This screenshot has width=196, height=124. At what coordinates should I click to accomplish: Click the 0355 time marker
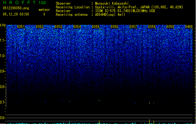coord(96,27)
